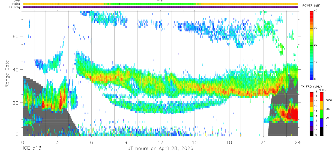
Task: Click the 13 tick on TX FRQ legend
Action: 316,116
